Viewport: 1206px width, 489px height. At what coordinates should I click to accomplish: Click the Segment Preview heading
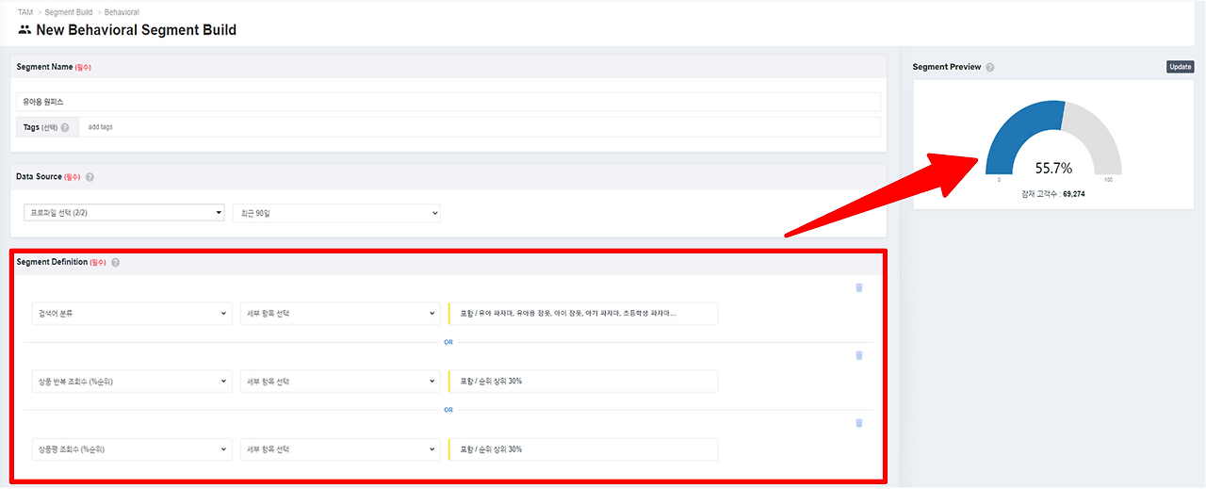pyautogui.click(x=947, y=68)
